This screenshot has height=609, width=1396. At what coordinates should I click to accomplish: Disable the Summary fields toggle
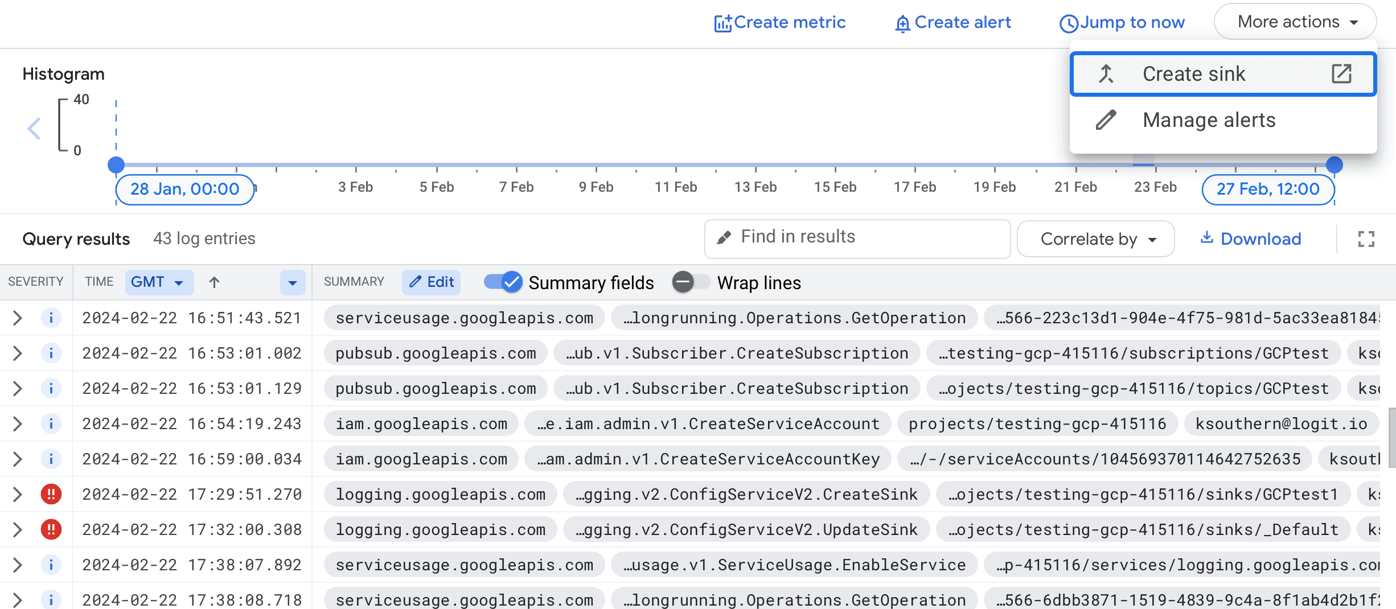[503, 282]
